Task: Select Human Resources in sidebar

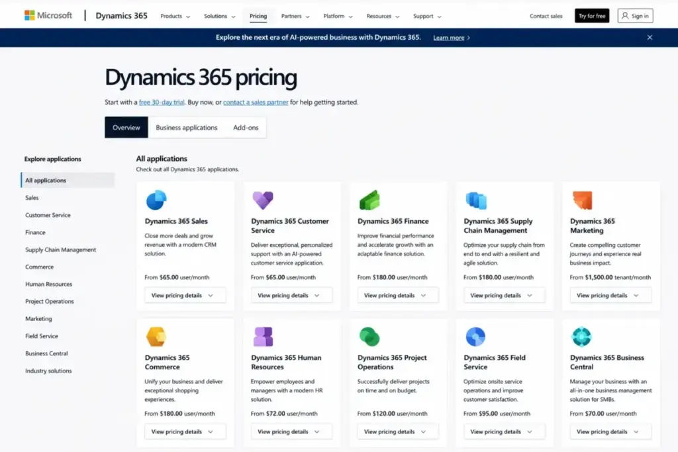Action: coord(48,284)
